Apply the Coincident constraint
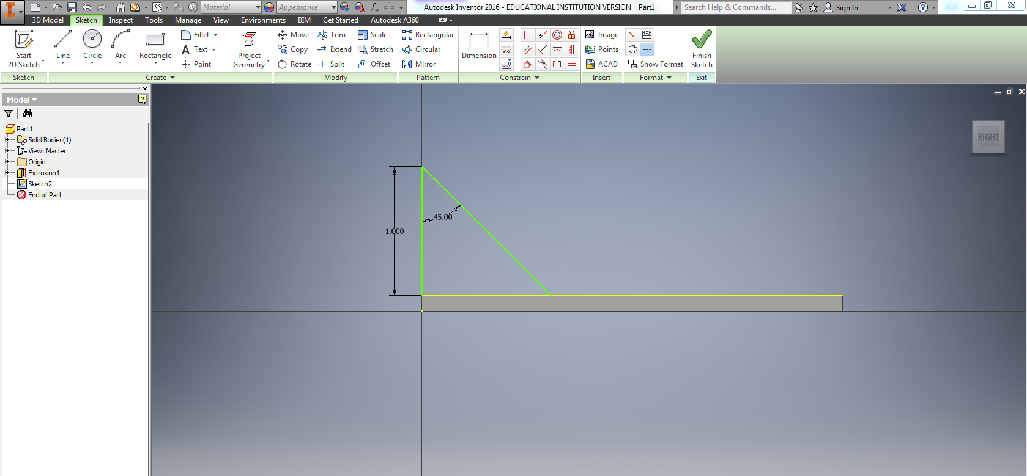This screenshot has height=476, width=1027. [527, 35]
